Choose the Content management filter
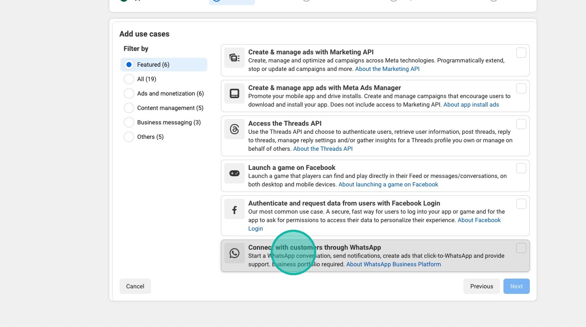The width and height of the screenshot is (586, 327). (x=129, y=108)
